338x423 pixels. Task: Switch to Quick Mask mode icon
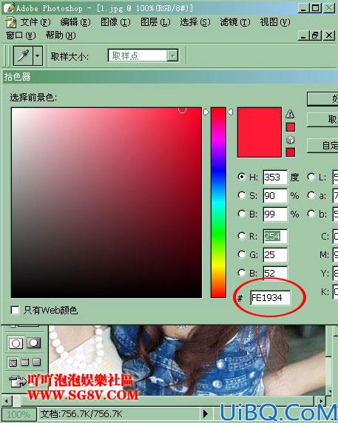pos(34,343)
